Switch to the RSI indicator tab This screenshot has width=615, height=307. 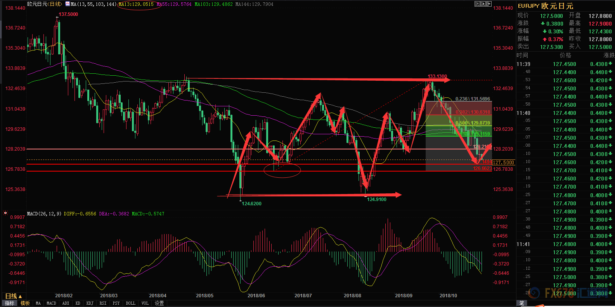103,303
